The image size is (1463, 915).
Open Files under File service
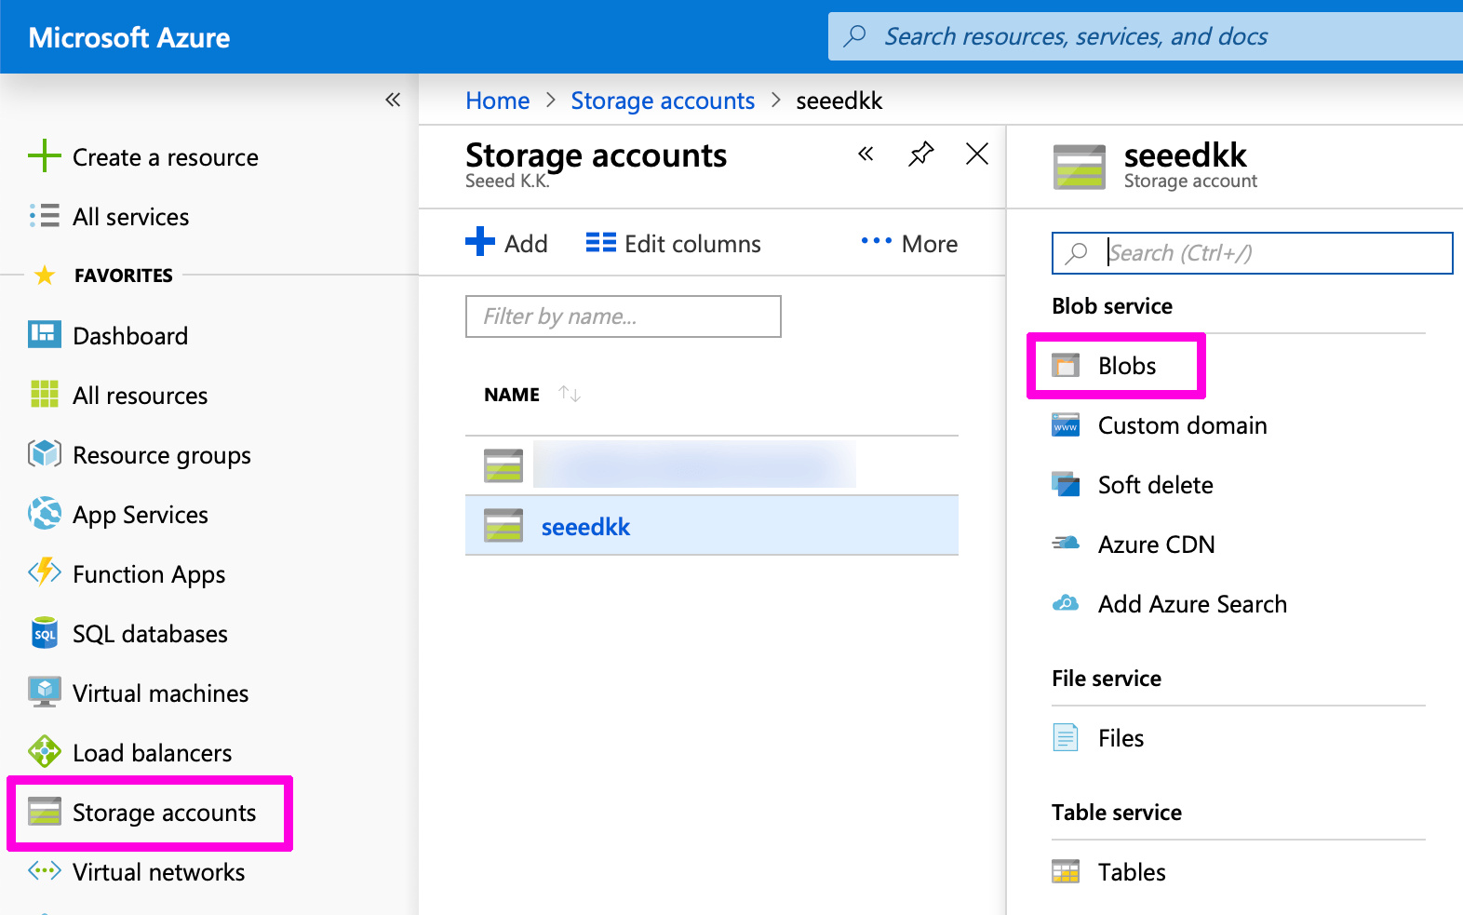coord(1121,738)
